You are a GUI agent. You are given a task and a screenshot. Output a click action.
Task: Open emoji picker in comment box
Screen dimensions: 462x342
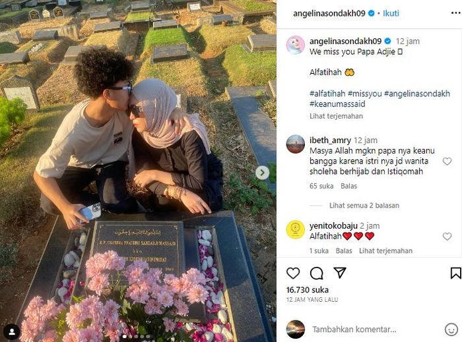451,329
